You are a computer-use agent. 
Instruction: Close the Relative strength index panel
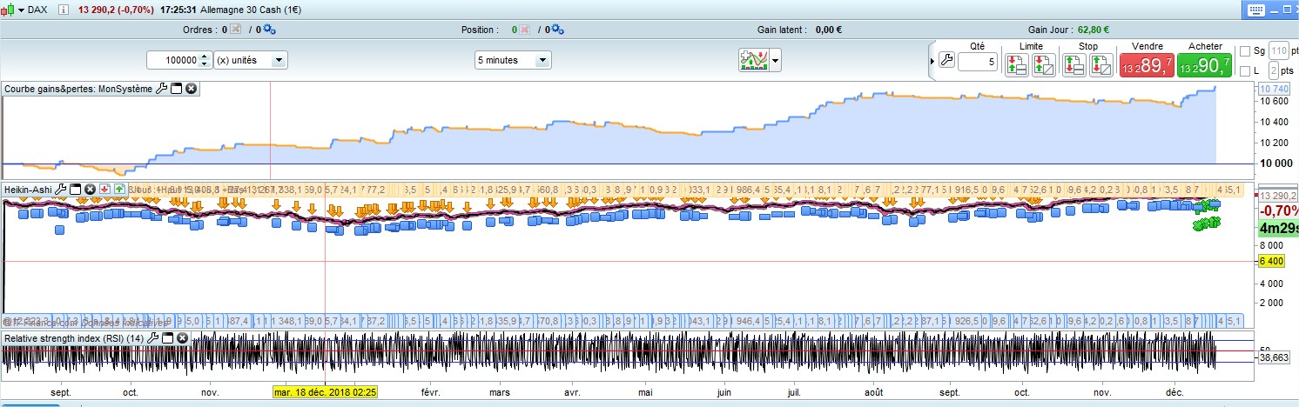(182, 337)
